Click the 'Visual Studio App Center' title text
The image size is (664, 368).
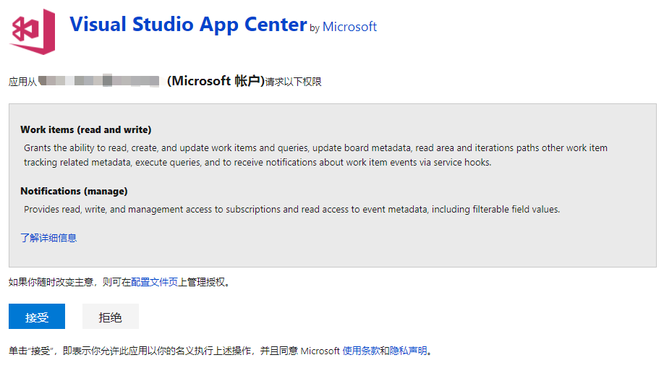[x=188, y=25]
